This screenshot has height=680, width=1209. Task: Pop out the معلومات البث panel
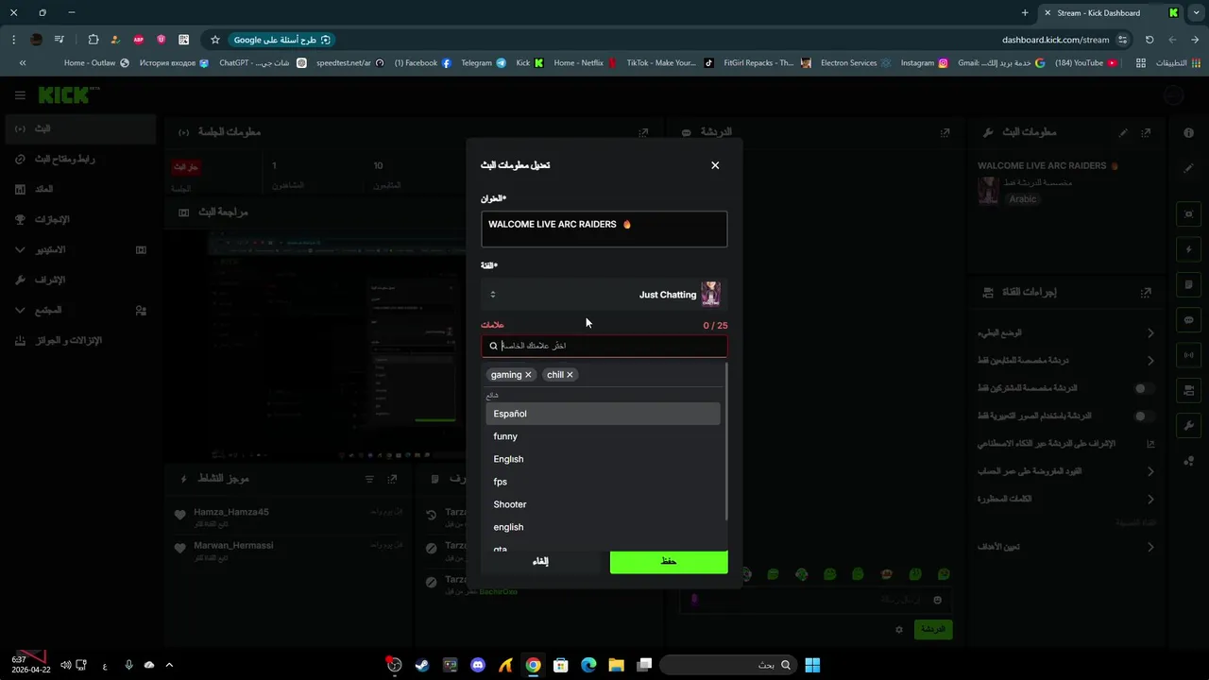1146,133
